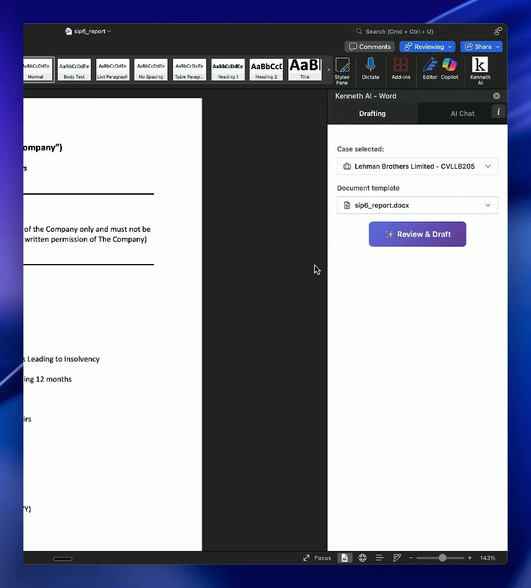Open the case selected dropdown
This screenshot has height=588, width=531.
417,166
